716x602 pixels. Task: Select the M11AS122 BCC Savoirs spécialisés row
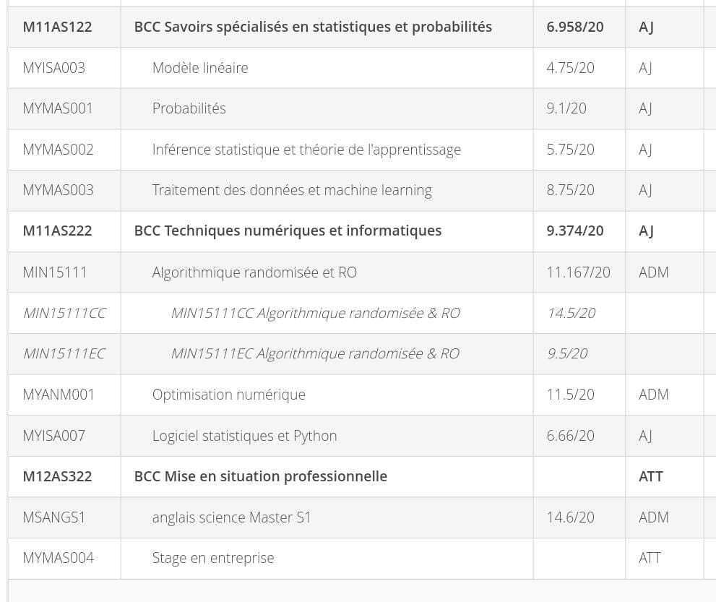pyautogui.click(x=355, y=27)
